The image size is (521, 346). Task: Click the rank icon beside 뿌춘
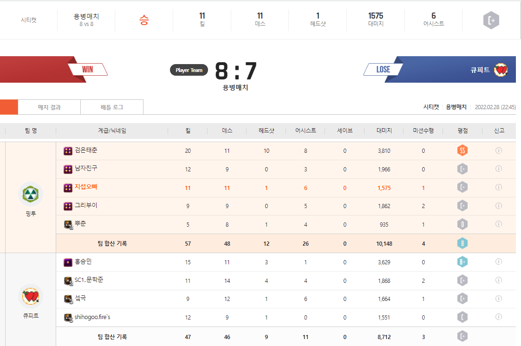(68, 224)
